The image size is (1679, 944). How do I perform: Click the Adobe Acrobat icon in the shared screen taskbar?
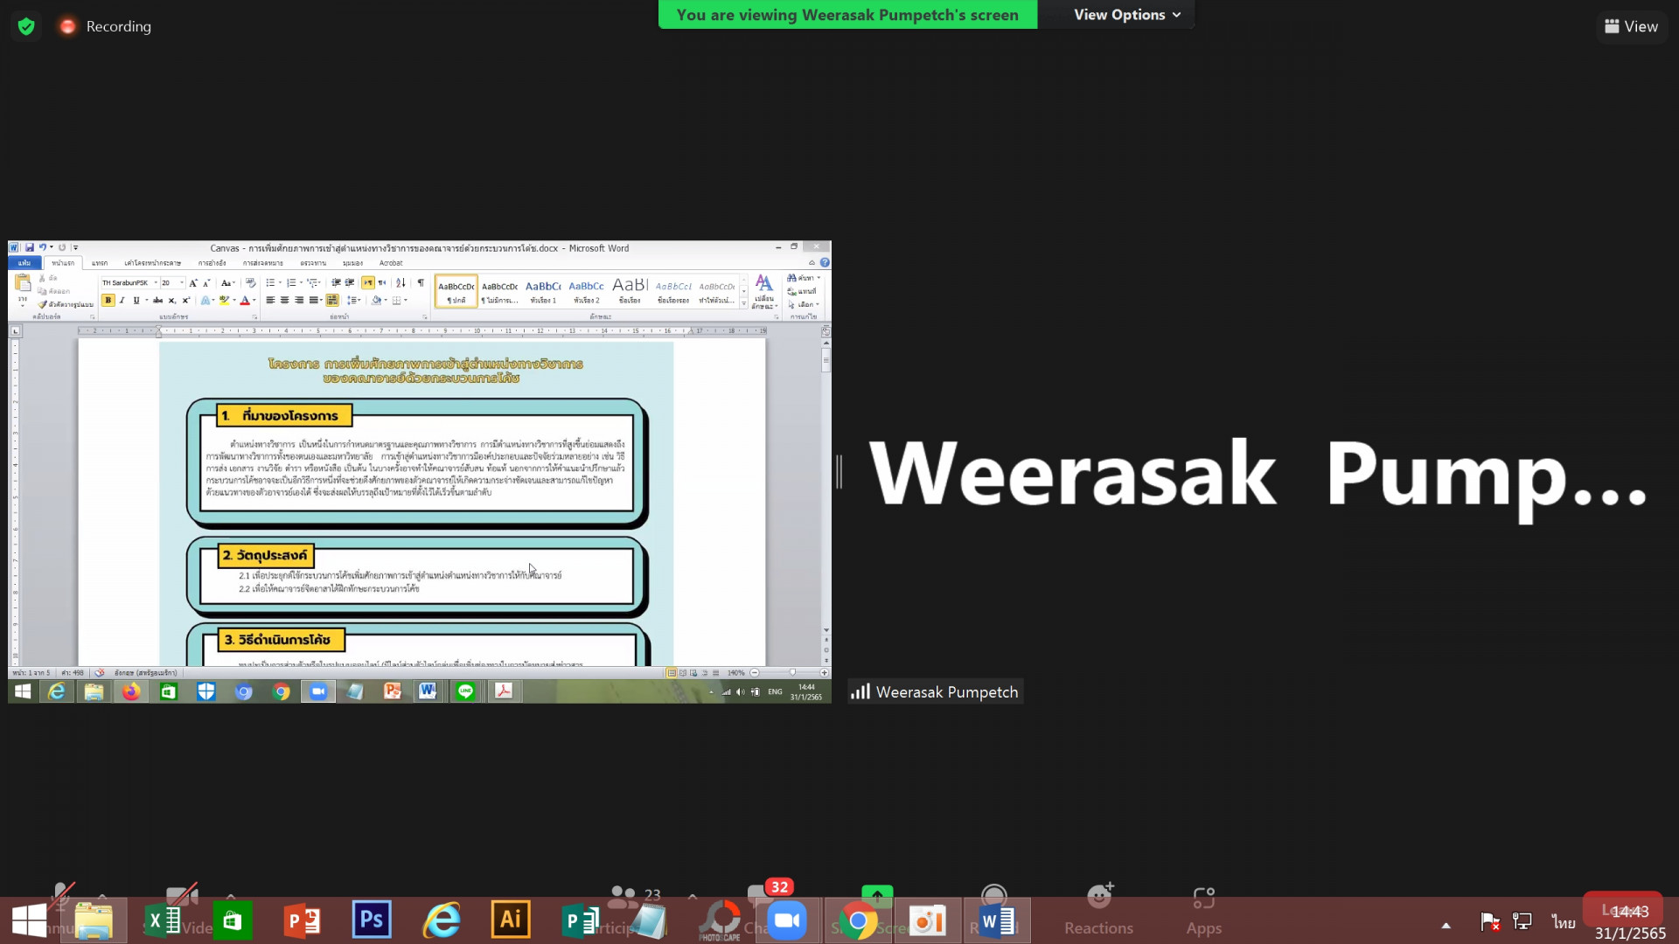point(504,691)
